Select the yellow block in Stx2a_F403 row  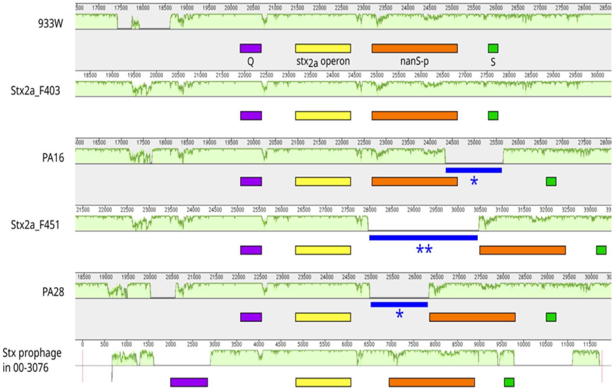pyautogui.click(x=323, y=116)
